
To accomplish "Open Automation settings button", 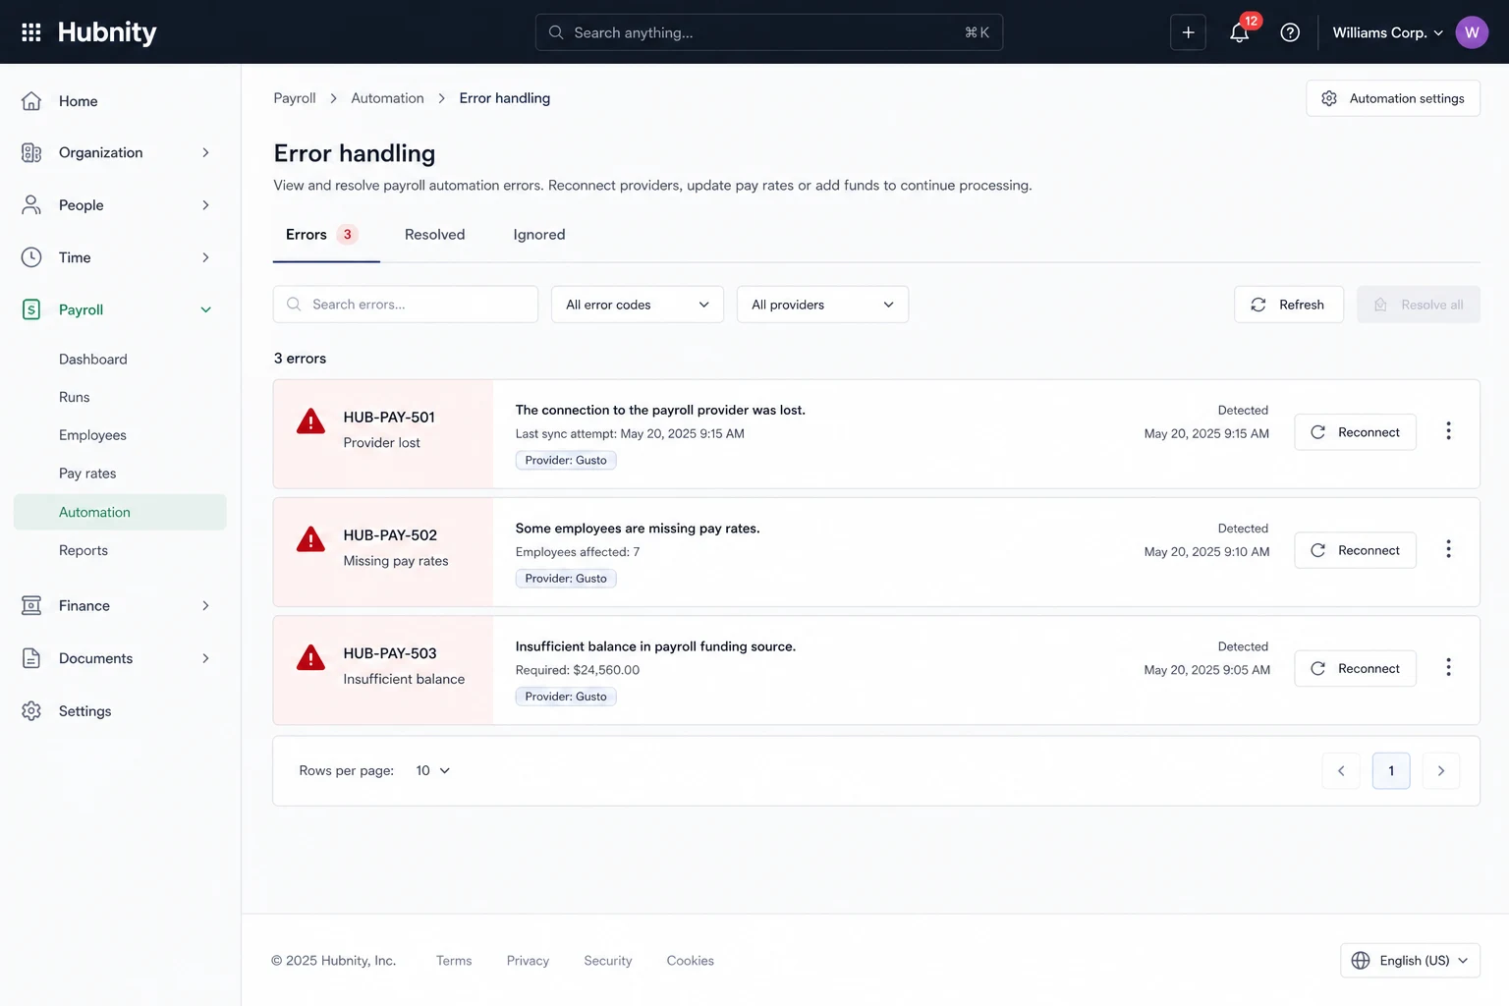I will click(x=1392, y=98).
